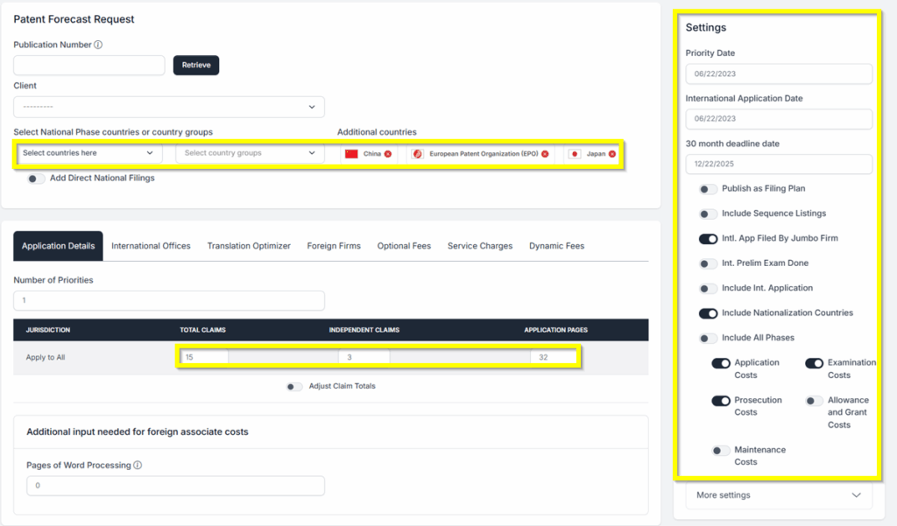
Task: Click the info icon beside Publication Number
Action: [x=98, y=45]
